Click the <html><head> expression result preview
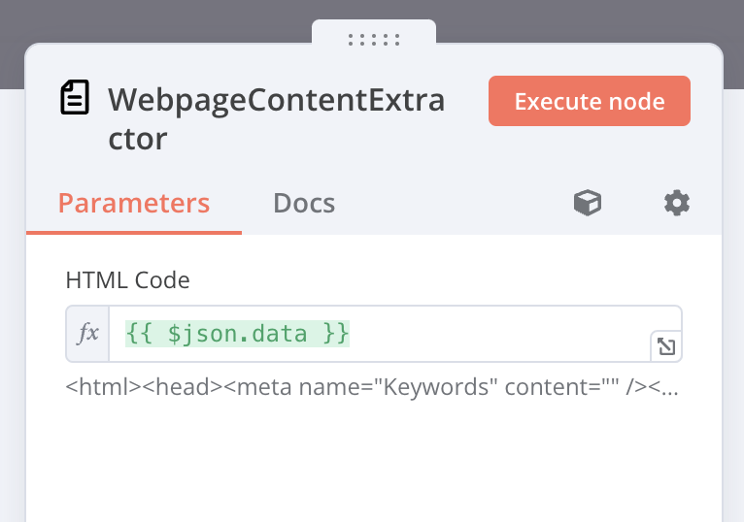This screenshot has height=522, width=744. point(372,387)
